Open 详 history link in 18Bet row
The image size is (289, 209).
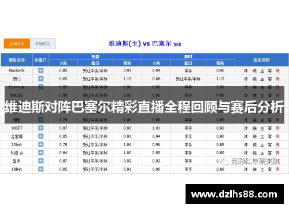point(246,169)
